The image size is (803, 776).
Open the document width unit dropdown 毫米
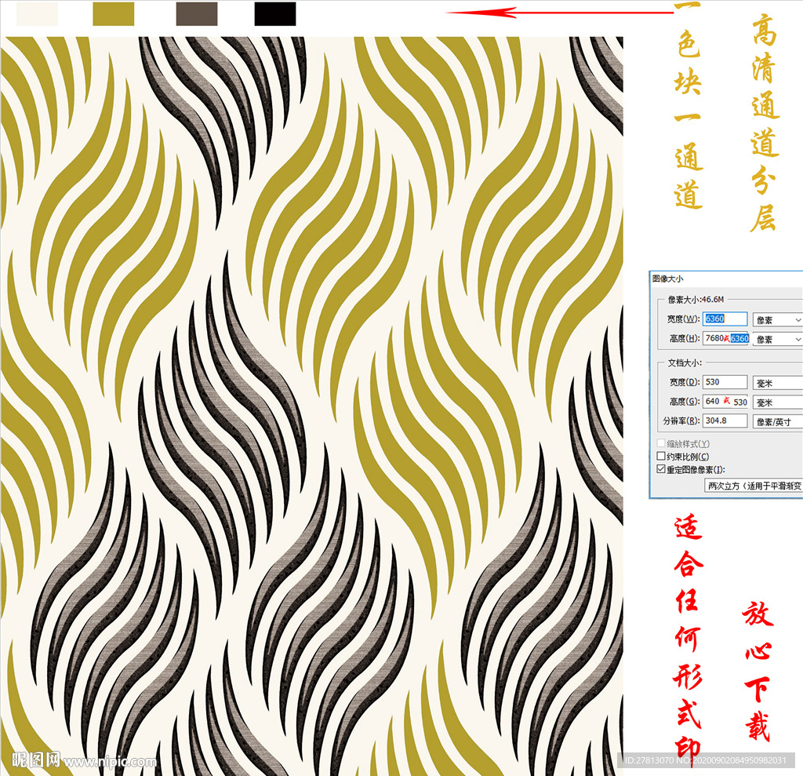[777, 383]
